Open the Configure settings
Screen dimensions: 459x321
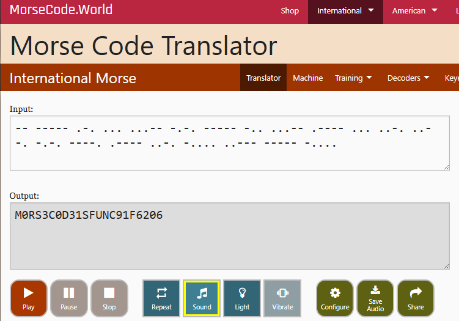coord(335,298)
